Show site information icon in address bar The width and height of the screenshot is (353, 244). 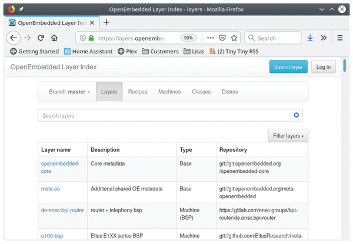[82, 38]
